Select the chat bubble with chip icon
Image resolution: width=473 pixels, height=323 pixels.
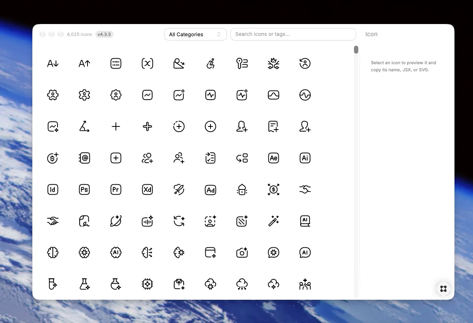pos(274,252)
